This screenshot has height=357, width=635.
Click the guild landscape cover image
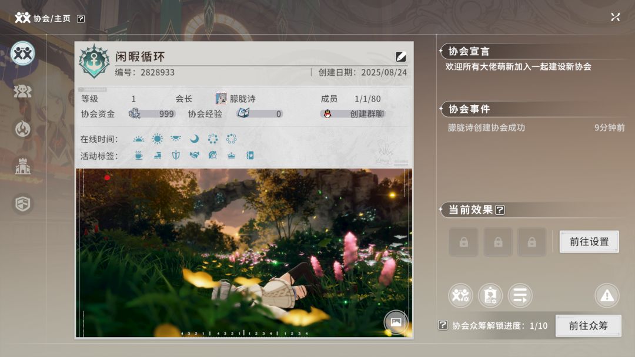[x=244, y=252]
